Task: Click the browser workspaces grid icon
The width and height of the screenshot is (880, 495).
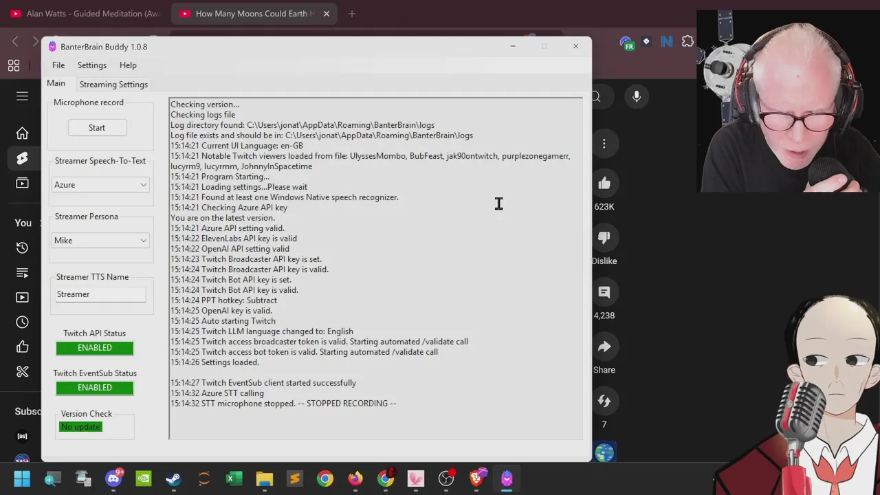Action: 14,65
